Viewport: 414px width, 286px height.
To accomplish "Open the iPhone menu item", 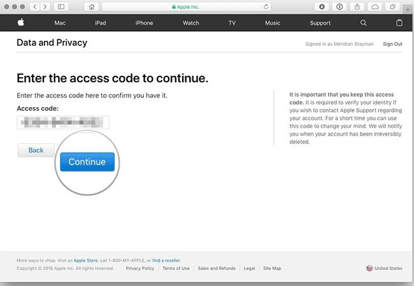I will (x=144, y=23).
